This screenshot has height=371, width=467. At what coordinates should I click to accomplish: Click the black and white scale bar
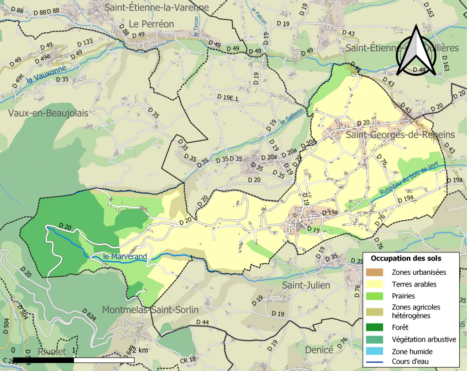(74, 360)
